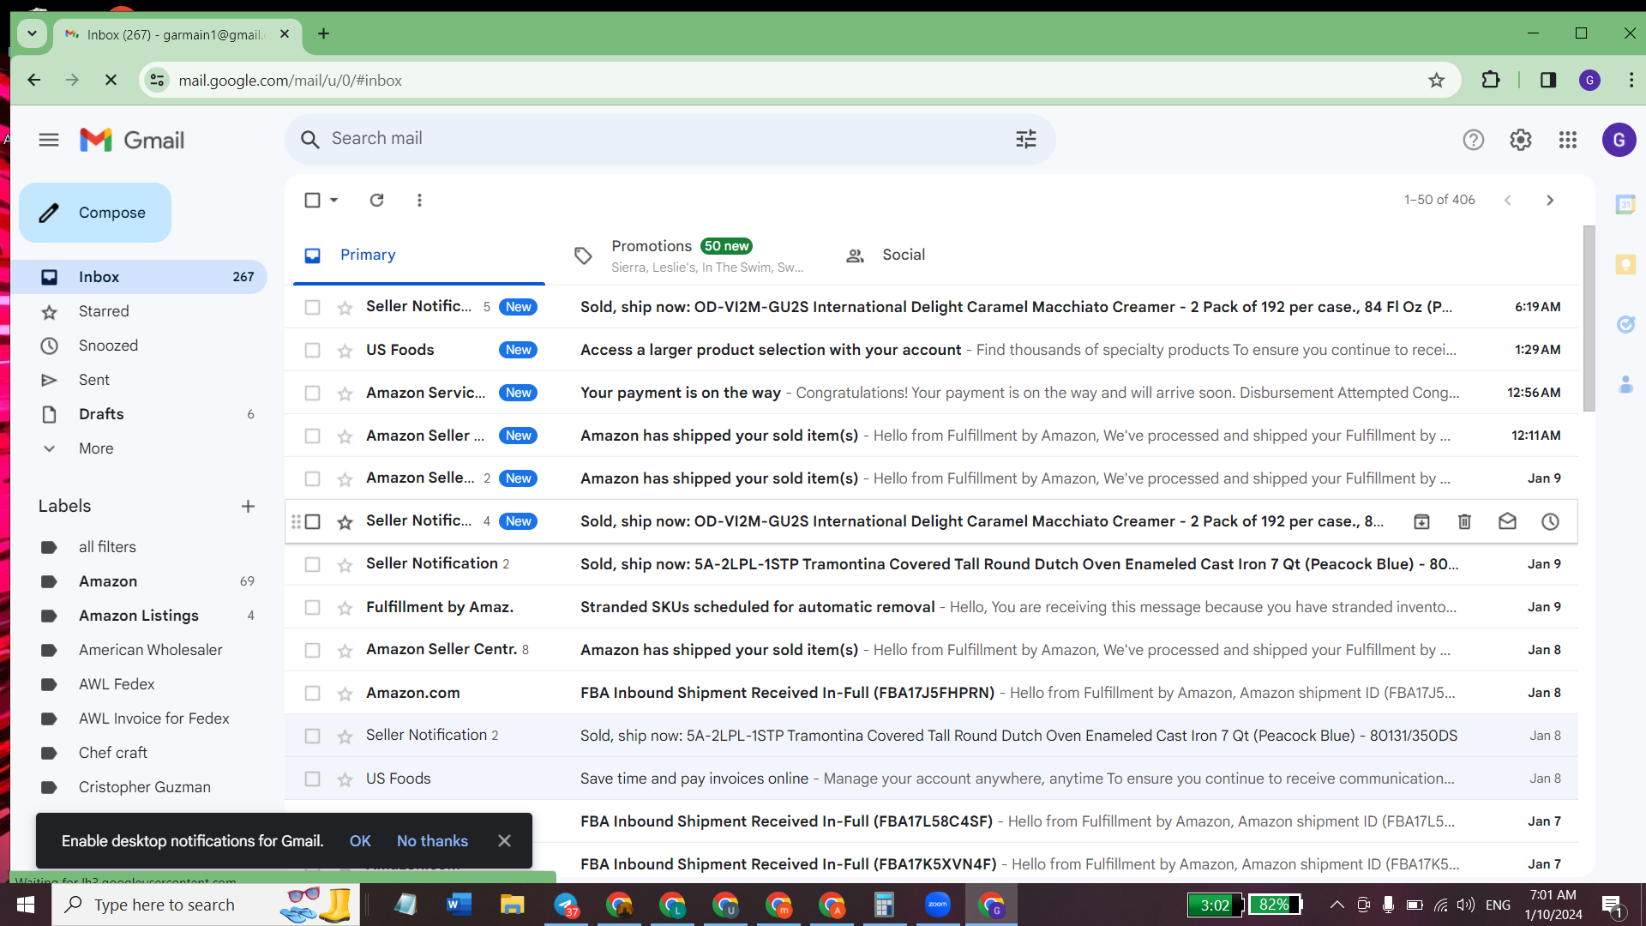Delete the hovered Seller Notification email

click(1464, 521)
